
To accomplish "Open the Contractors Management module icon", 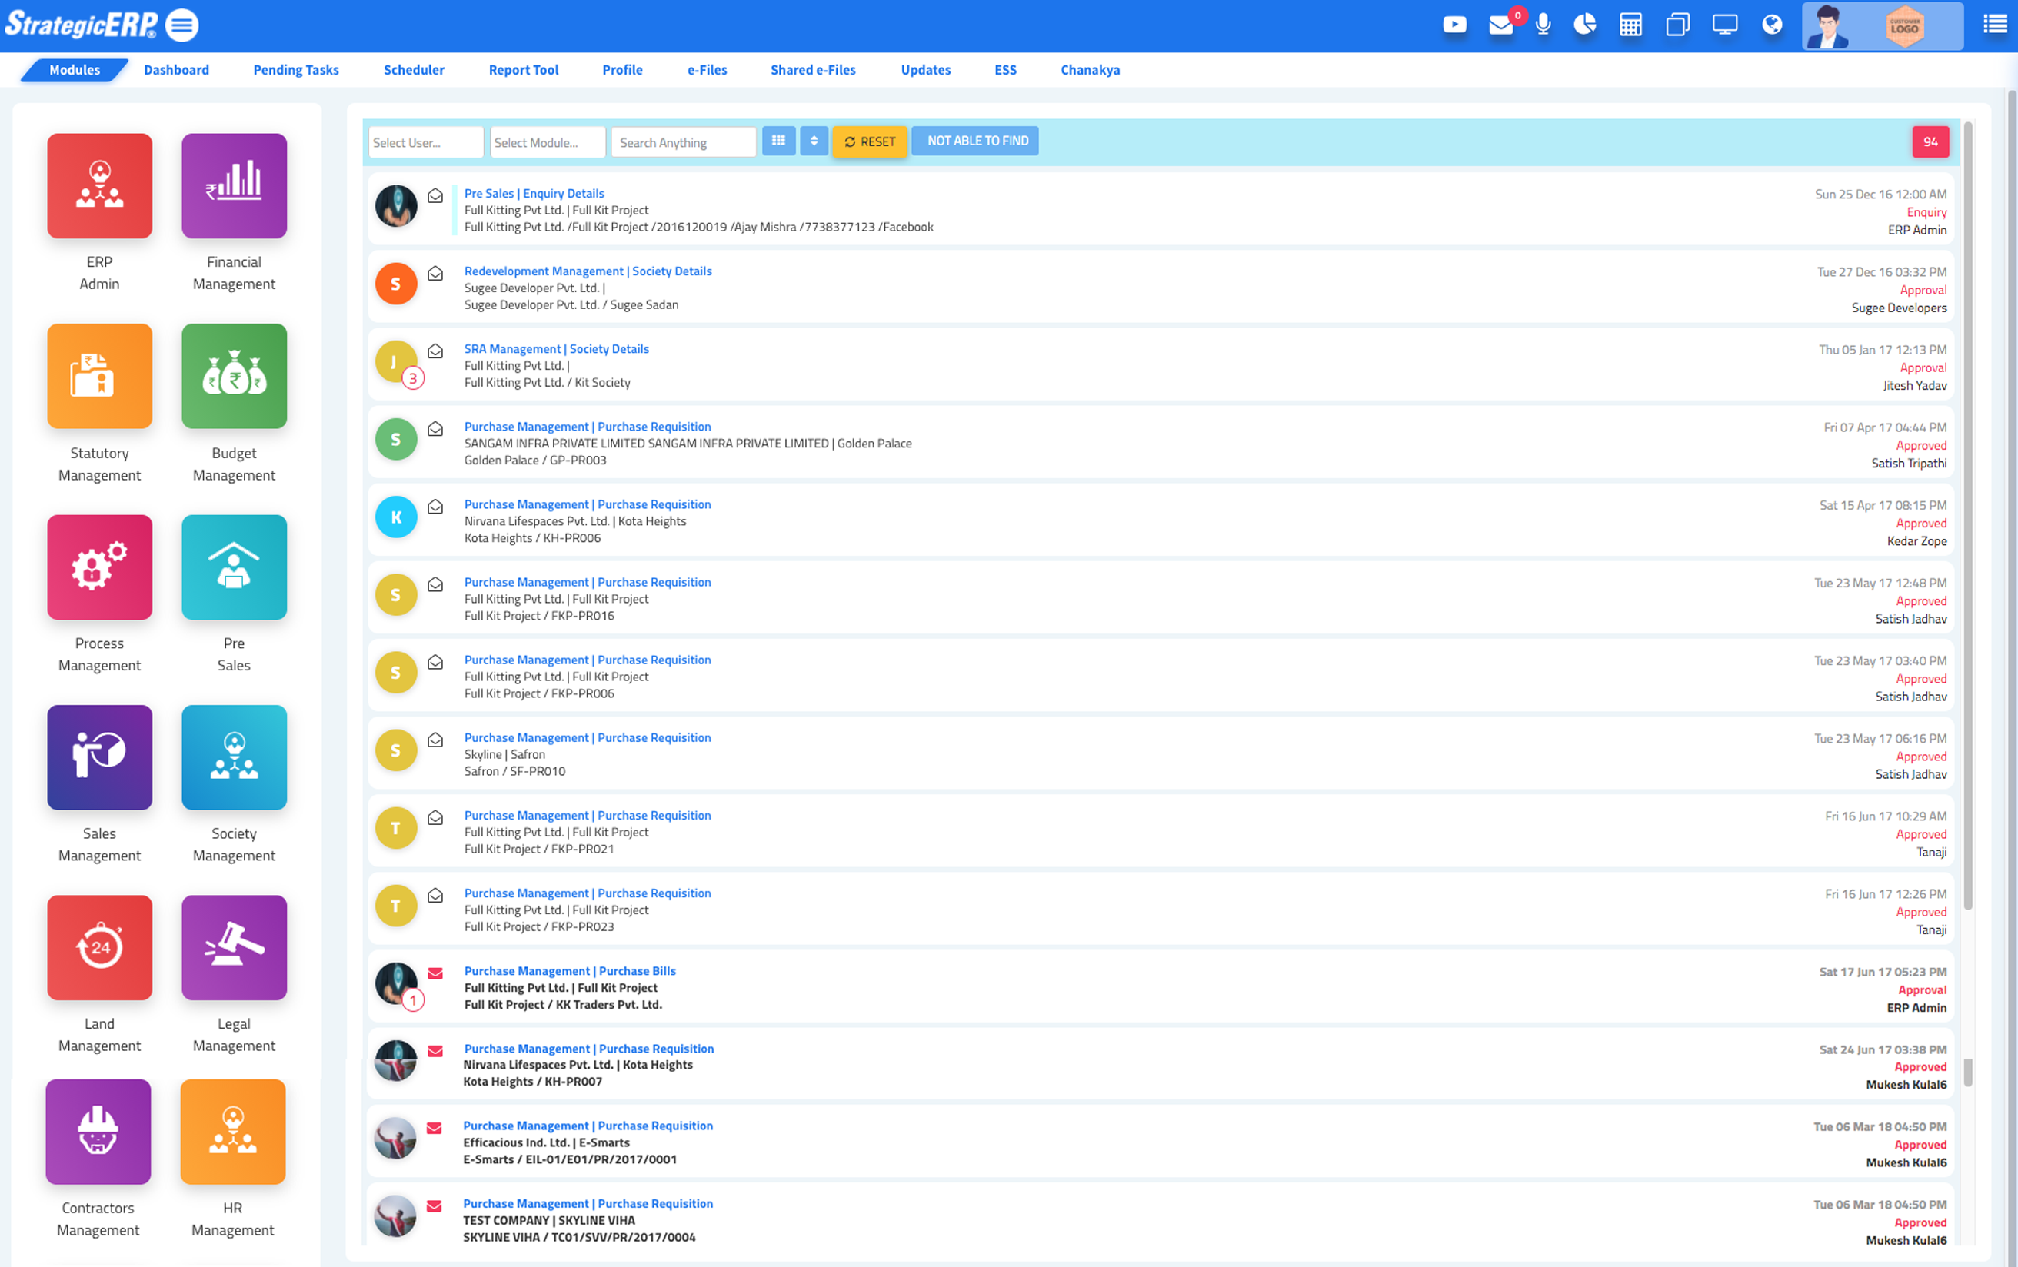I will [98, 1131].
